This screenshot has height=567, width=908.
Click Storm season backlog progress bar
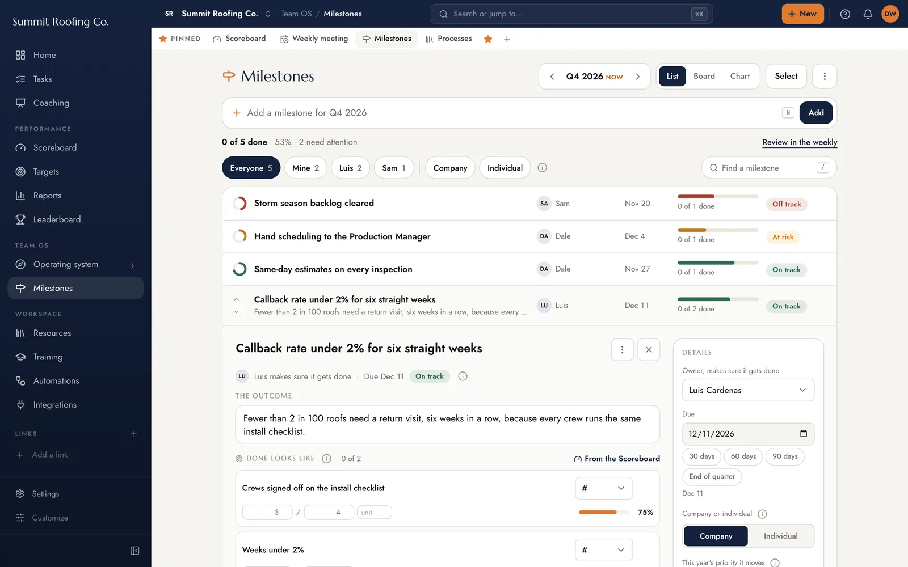click(717, 197)
